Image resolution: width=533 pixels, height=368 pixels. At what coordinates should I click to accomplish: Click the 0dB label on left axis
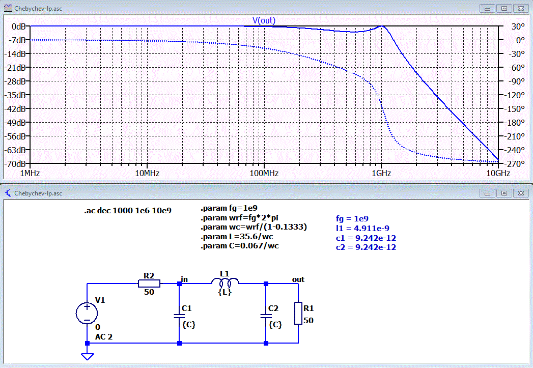tap(19, 26)
